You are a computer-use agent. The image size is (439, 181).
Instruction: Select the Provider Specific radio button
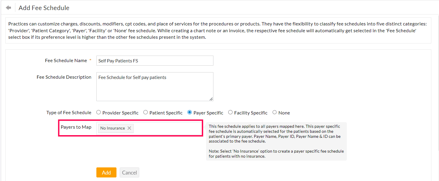tap(99, 112)
